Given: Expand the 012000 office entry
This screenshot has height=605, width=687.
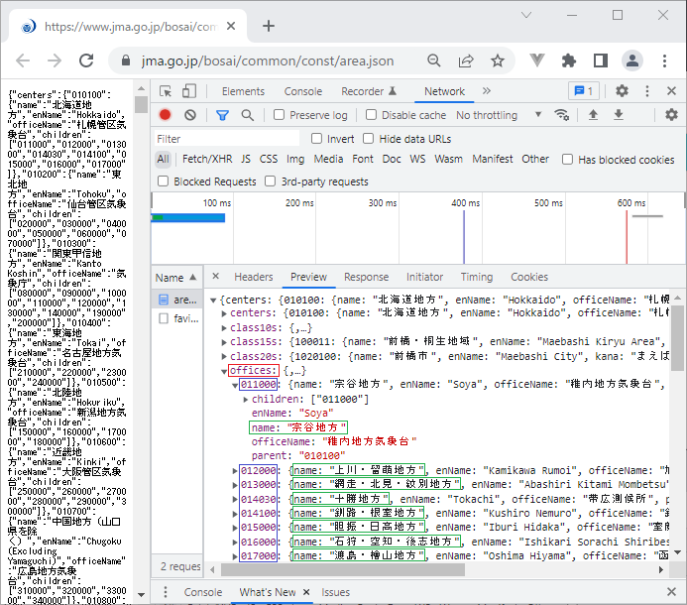Looking at the screenshot, I should click(x=235, y=471).
